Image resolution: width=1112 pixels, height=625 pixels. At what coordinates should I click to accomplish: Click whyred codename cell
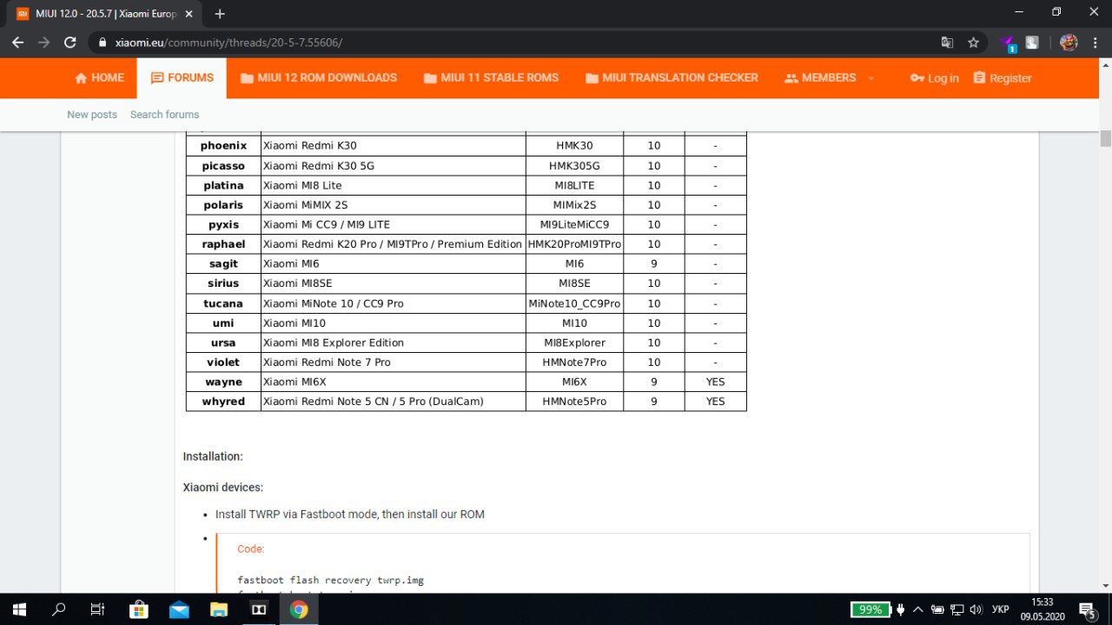[223, 402]
